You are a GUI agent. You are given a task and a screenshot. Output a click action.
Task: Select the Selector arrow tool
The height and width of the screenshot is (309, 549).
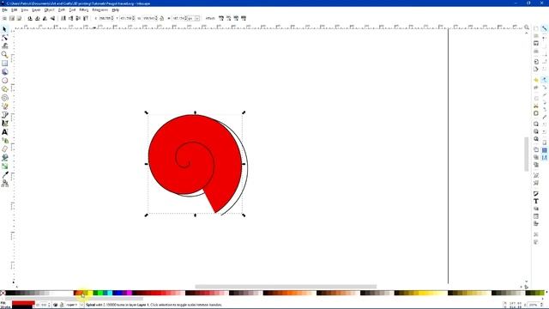(4, 29)
